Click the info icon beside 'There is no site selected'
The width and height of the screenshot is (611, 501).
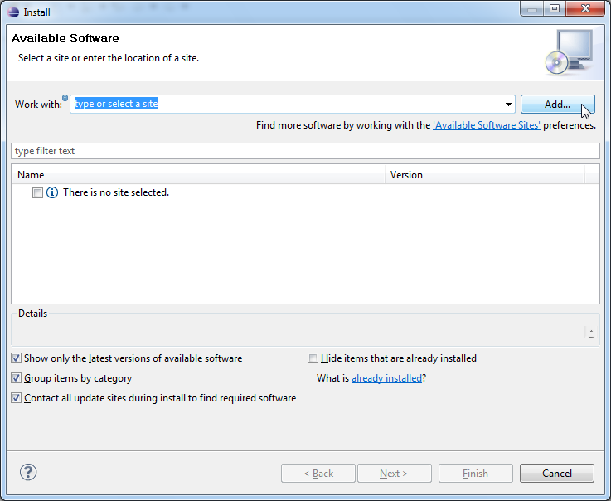click(x=52, y=192)
